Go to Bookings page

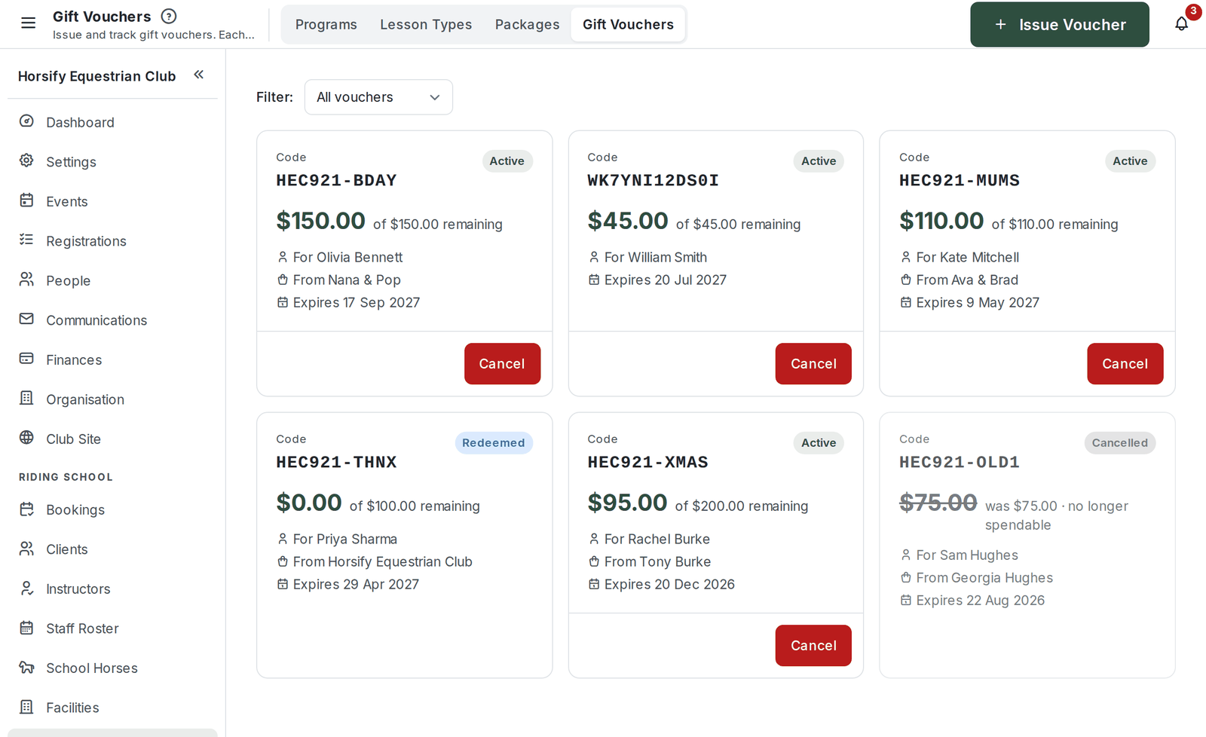(112, 509)
